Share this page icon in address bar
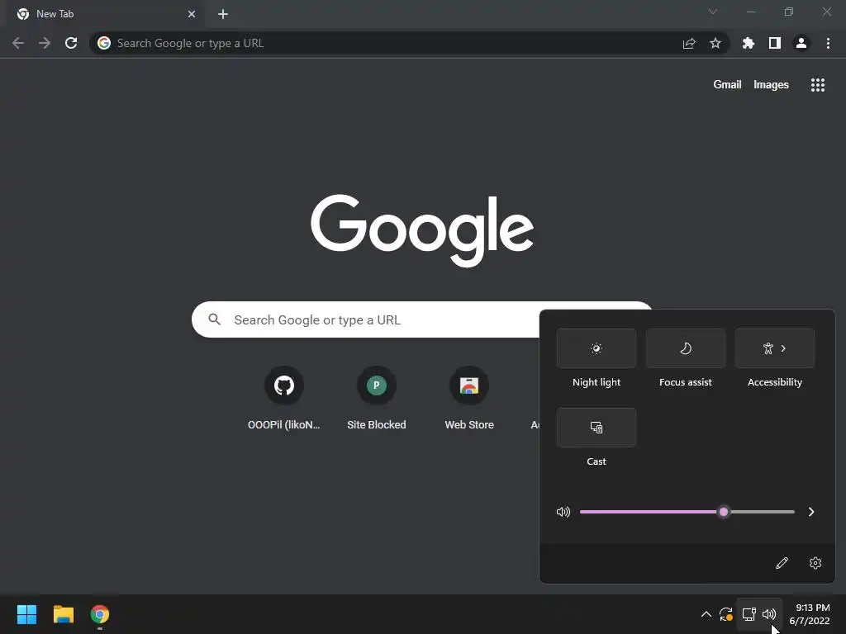Viewport: 846px width, 634px height. (x=689, y=43)
